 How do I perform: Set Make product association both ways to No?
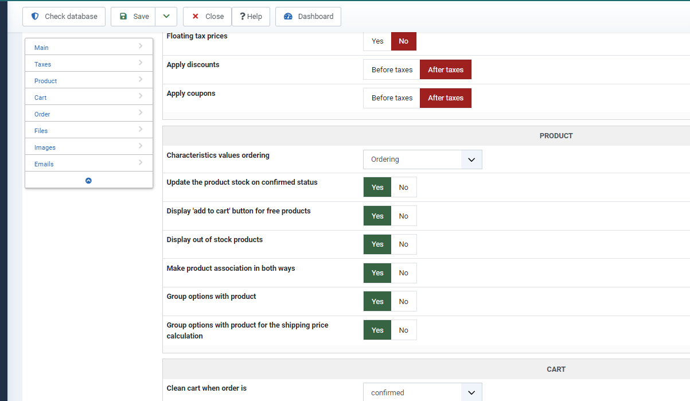(404, 273)
